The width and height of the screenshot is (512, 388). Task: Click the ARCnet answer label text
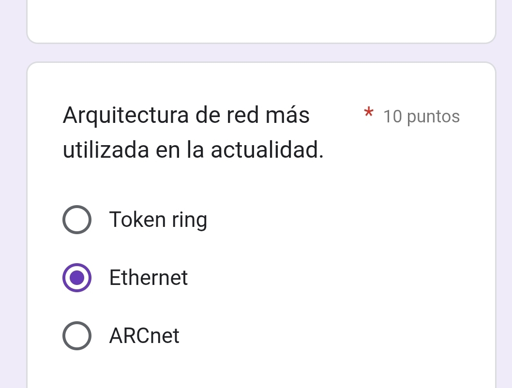click(144, 335)
